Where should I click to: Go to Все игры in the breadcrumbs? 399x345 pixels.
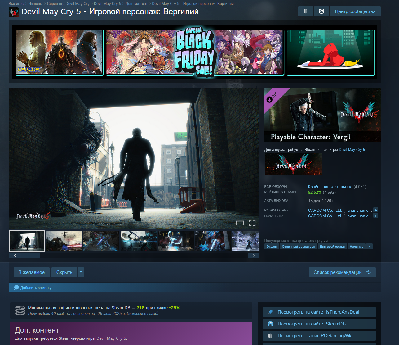(x=16, y=4)
